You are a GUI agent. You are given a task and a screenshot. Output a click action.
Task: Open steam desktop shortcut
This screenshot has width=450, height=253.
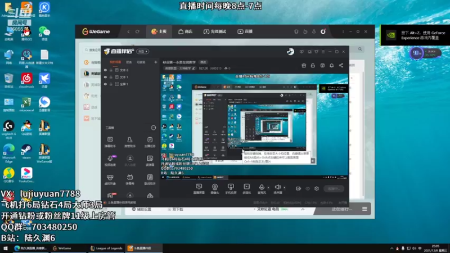tap(26, 151)
